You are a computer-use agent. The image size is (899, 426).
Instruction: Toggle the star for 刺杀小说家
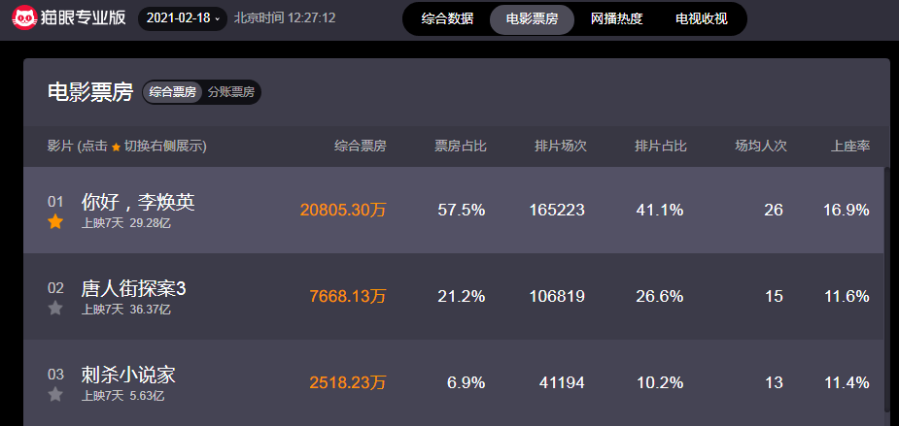pos(55,394)
